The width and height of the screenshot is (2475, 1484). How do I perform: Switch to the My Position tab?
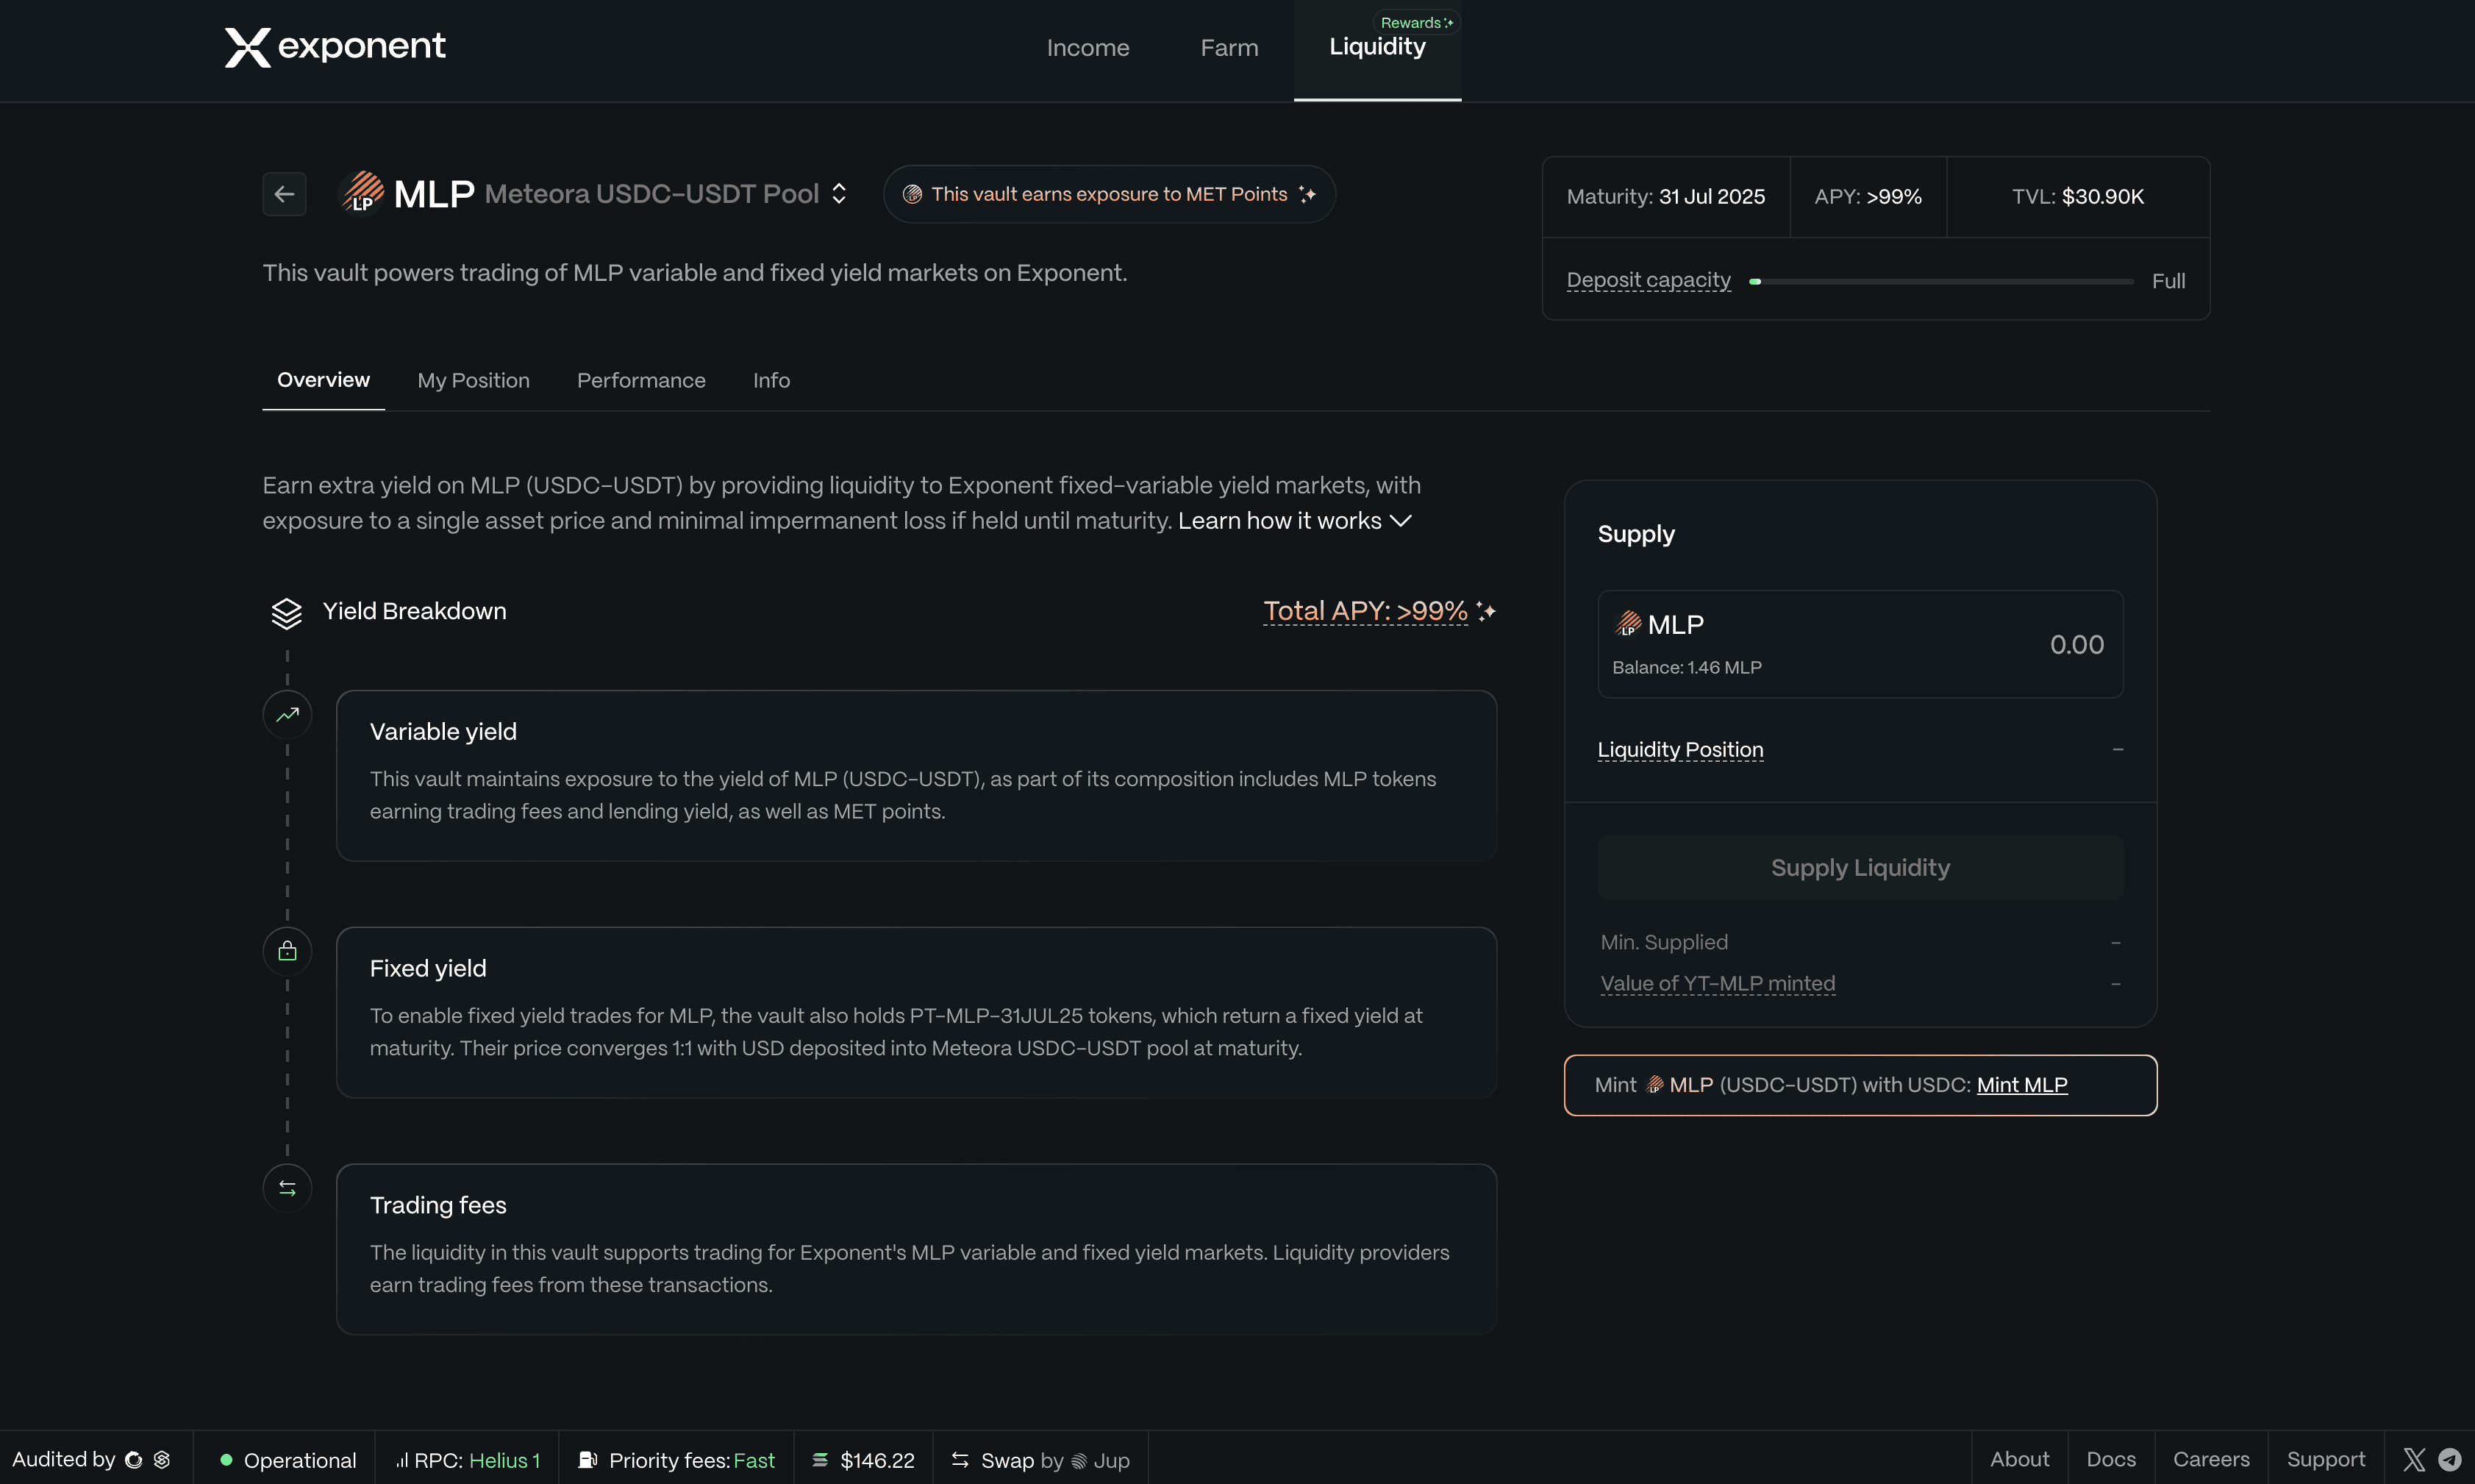(473, 381)
